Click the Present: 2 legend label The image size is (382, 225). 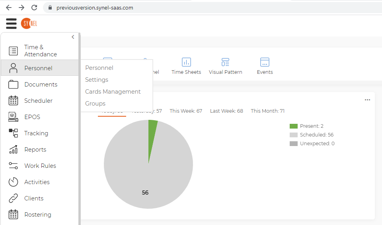tap(312, 126)
